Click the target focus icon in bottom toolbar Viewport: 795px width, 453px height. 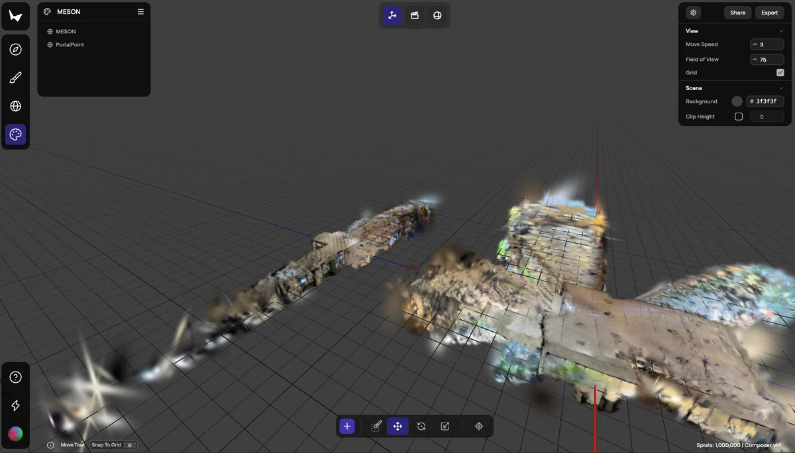pos(479,427)
